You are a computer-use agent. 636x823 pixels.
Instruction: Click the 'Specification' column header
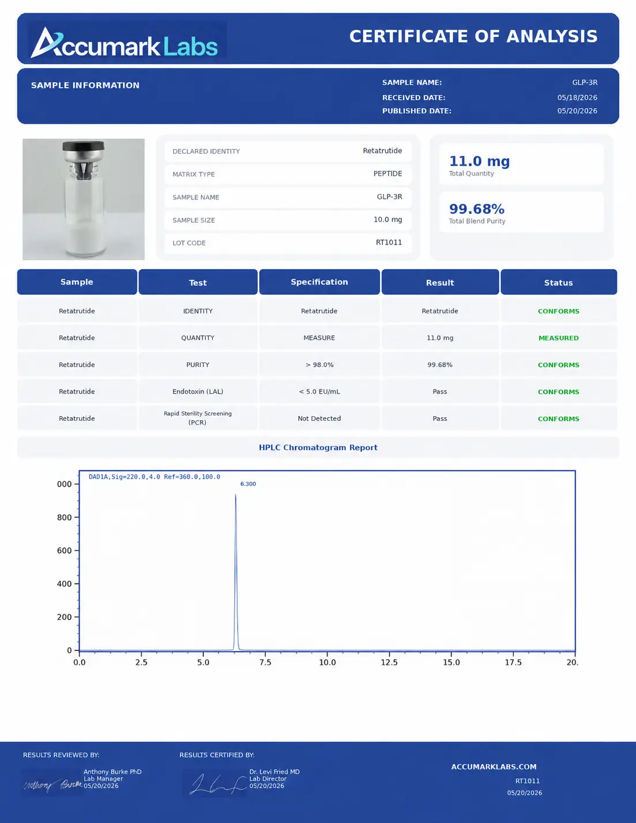319,282
